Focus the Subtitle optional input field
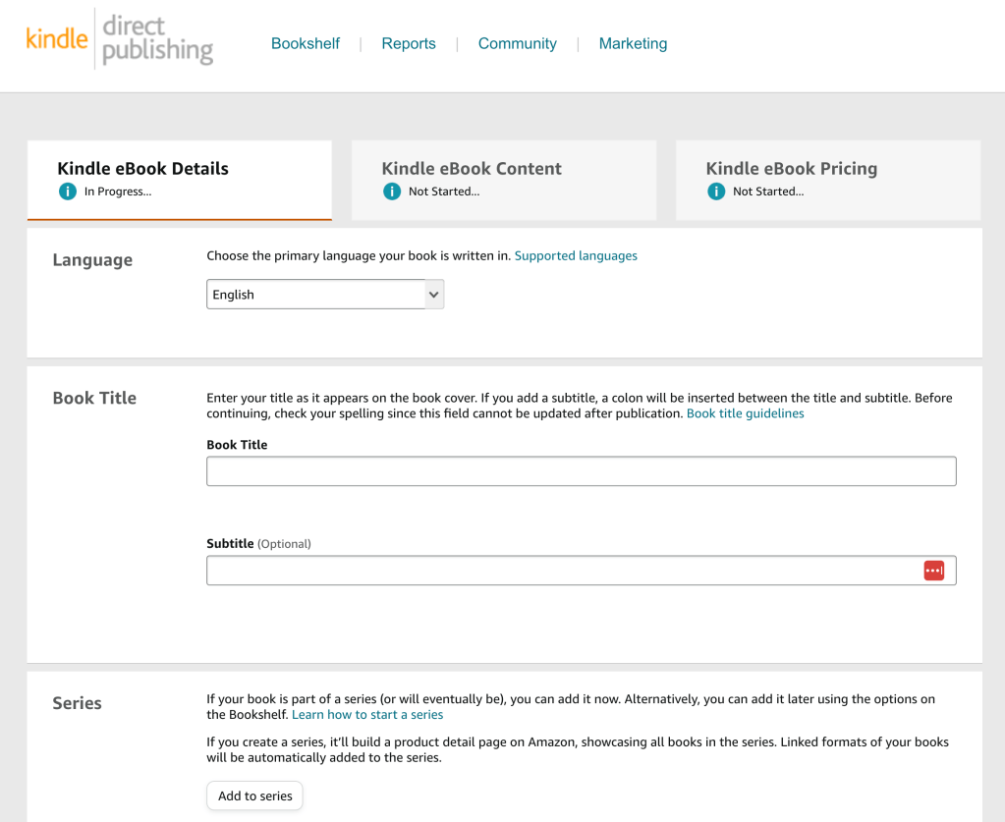The height and width of the screenshot is (822, 1005). [560, 571]
